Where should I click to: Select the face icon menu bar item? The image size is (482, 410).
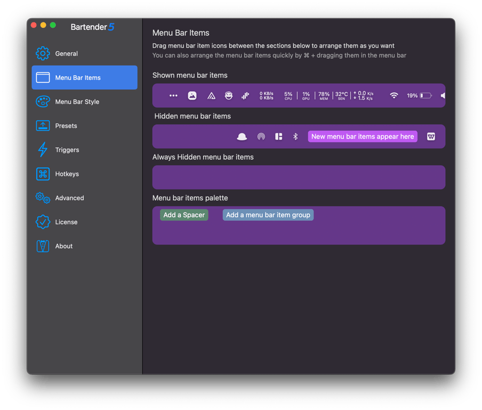[228, 96]
